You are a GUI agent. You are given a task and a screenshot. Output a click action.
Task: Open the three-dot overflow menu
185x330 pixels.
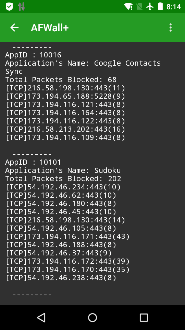coord(171,27)
